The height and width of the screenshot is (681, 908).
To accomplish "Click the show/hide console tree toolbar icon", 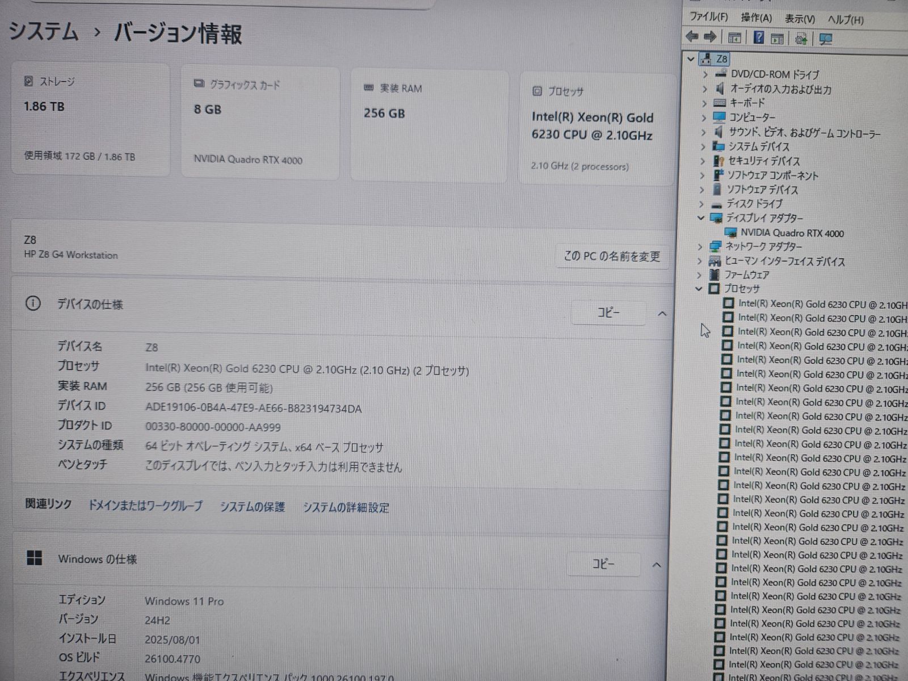I will (734, 39).
